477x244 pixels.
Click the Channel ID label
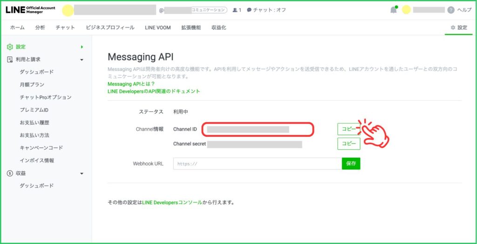coord(185,129)
